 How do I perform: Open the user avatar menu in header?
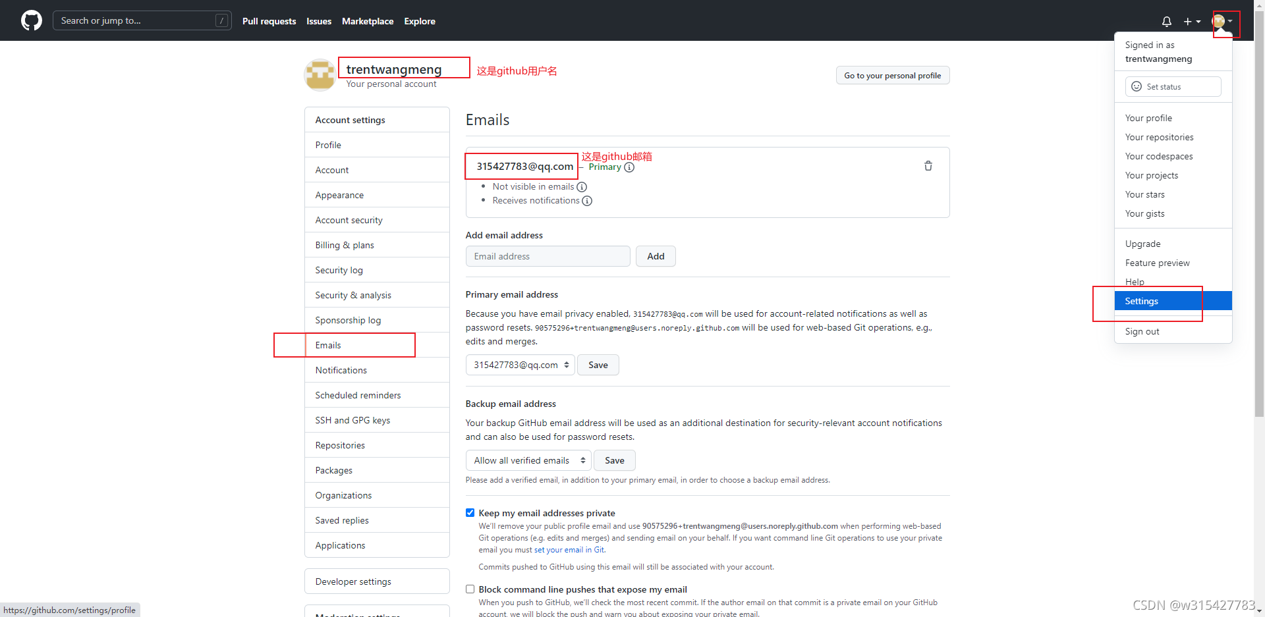point(1223,21)
